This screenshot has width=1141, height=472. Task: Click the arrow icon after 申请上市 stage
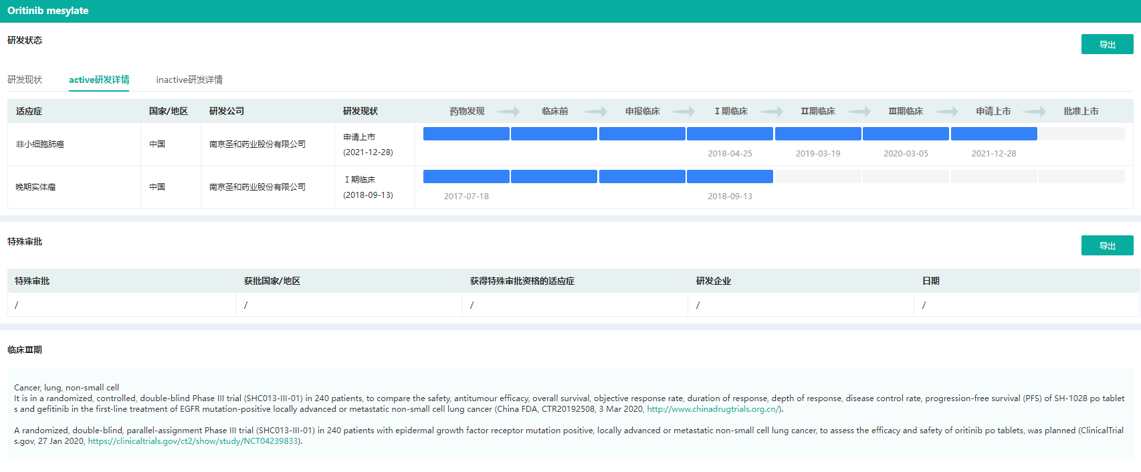[x=1035, y=112]
